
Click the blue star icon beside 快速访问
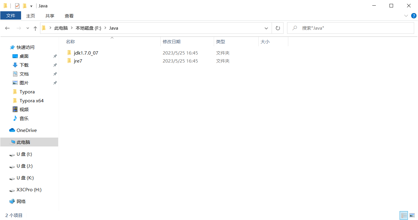(x=12, y=47)
